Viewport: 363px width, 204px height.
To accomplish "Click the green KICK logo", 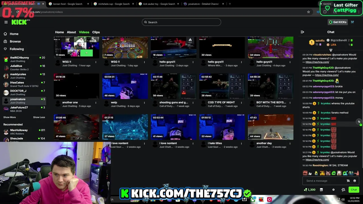I will coord(19,22).
